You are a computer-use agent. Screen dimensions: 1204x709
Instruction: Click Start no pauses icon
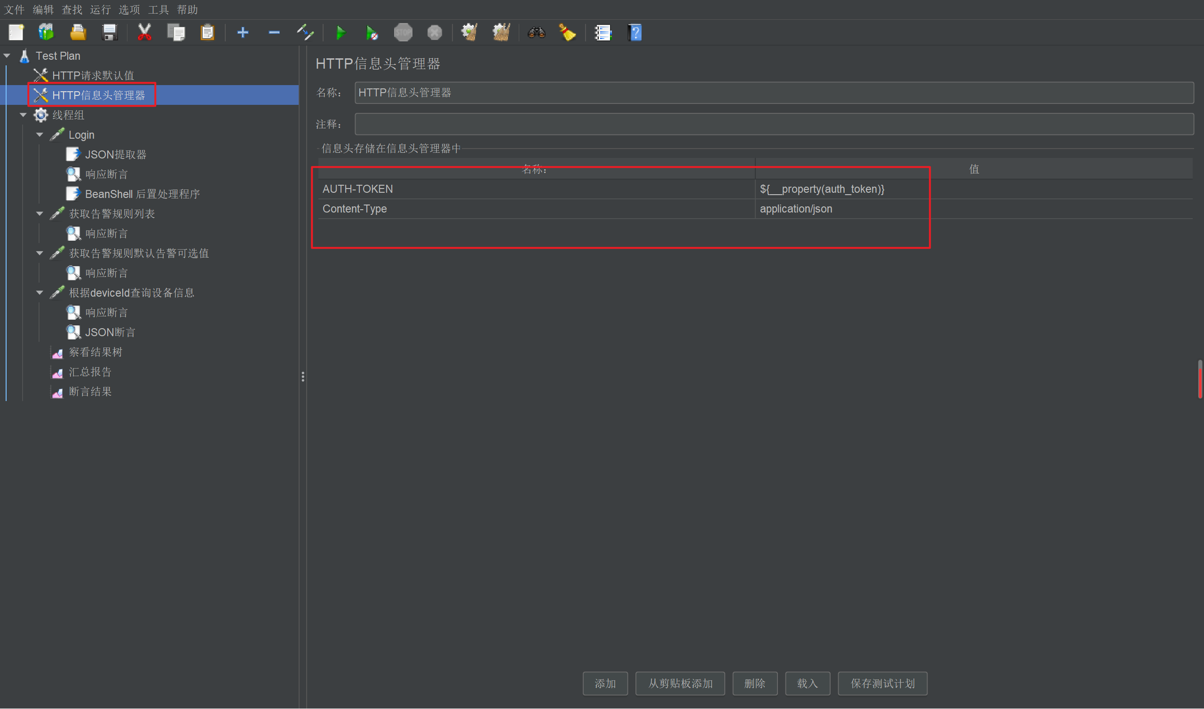point(372,32)
